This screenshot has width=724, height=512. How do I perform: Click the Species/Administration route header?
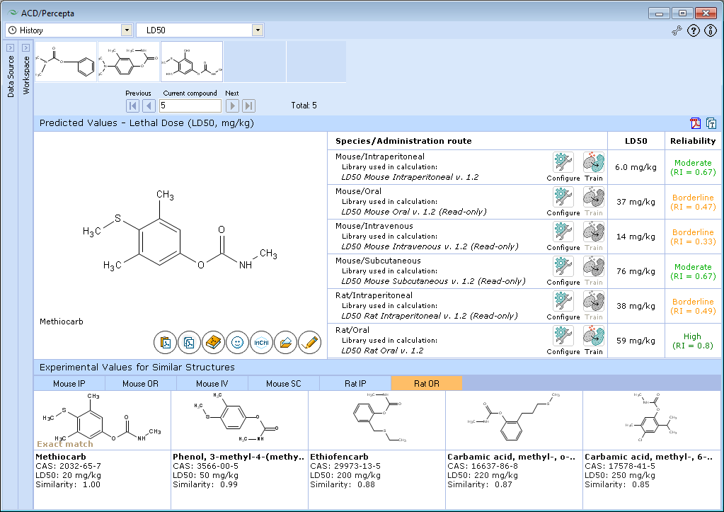[403, 141]
